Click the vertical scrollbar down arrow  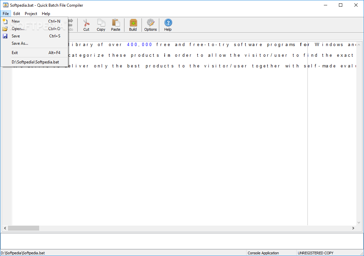(x=359, y=223)
